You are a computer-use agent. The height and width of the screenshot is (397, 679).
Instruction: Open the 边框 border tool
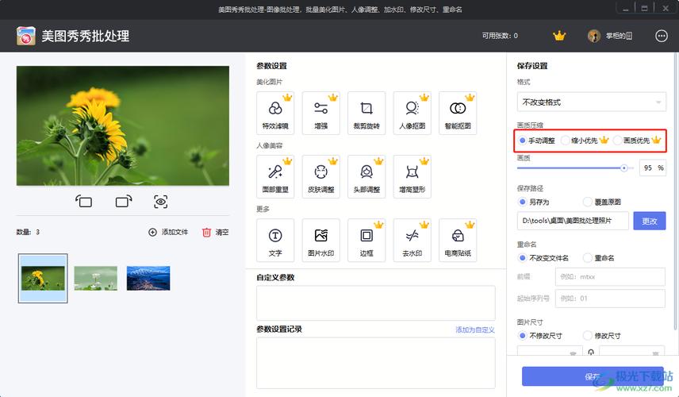pyautogui.click(x=366, y=240)
